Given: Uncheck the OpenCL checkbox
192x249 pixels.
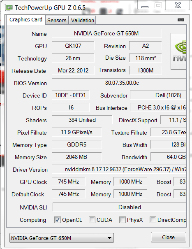Looking at the screenshot, I should click(x=58, y=220).
